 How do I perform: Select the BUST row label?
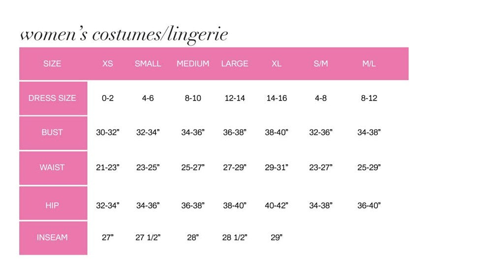click(52, 133)
